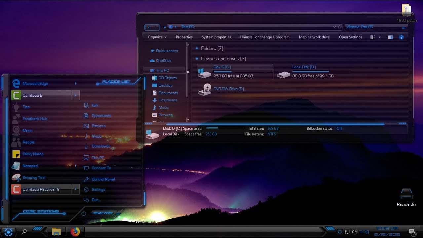Image resolution: width=423 pixels, height=238 pixels.
Task: Click Explorer back and forward buttons
Action: pyautogui.click(x=152, y=27)
